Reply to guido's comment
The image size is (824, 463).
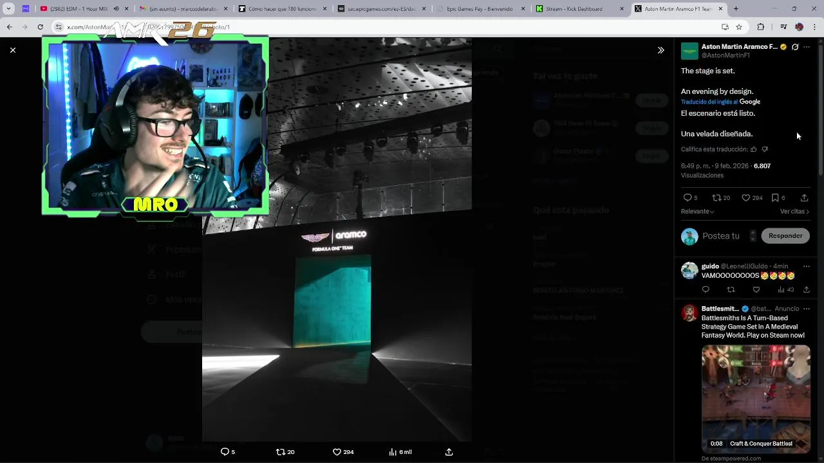click(x=706, y=290)
